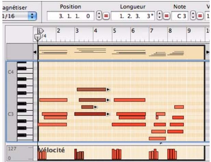Click the right arrow of the overview strip

tap(208, 52)
